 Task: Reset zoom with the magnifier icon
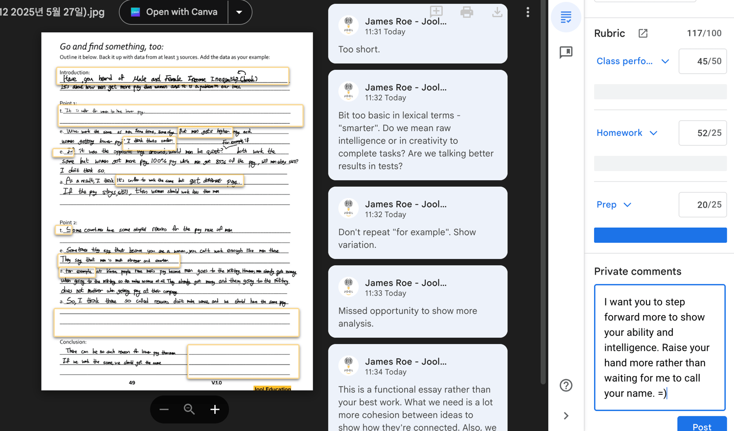pyautogui.click(x=189, y=409)
